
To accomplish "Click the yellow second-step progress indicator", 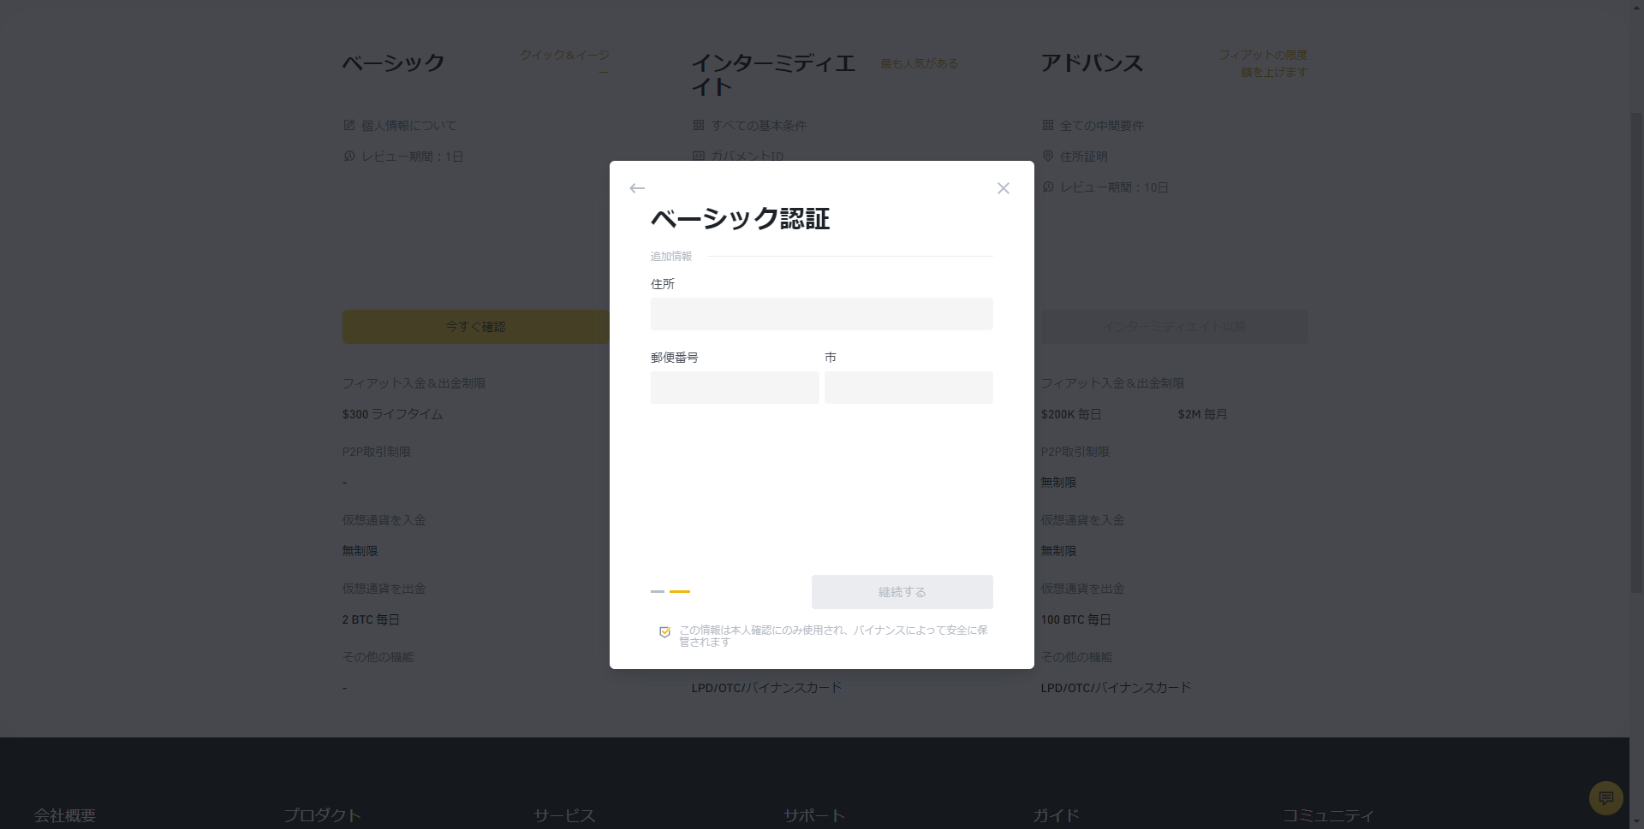I will [680, 591].
